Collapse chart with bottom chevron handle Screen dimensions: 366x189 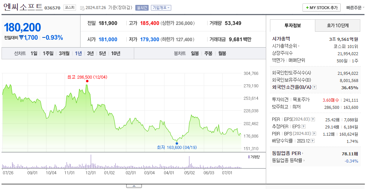tap(134, 186)
